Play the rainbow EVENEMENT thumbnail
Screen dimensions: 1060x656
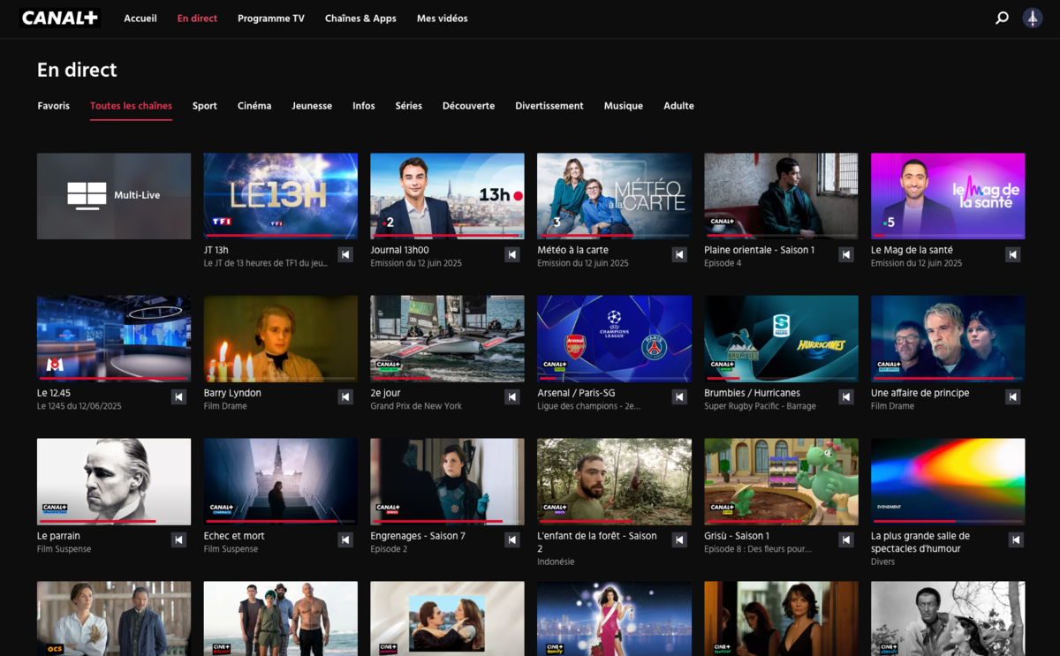[948, 481]
